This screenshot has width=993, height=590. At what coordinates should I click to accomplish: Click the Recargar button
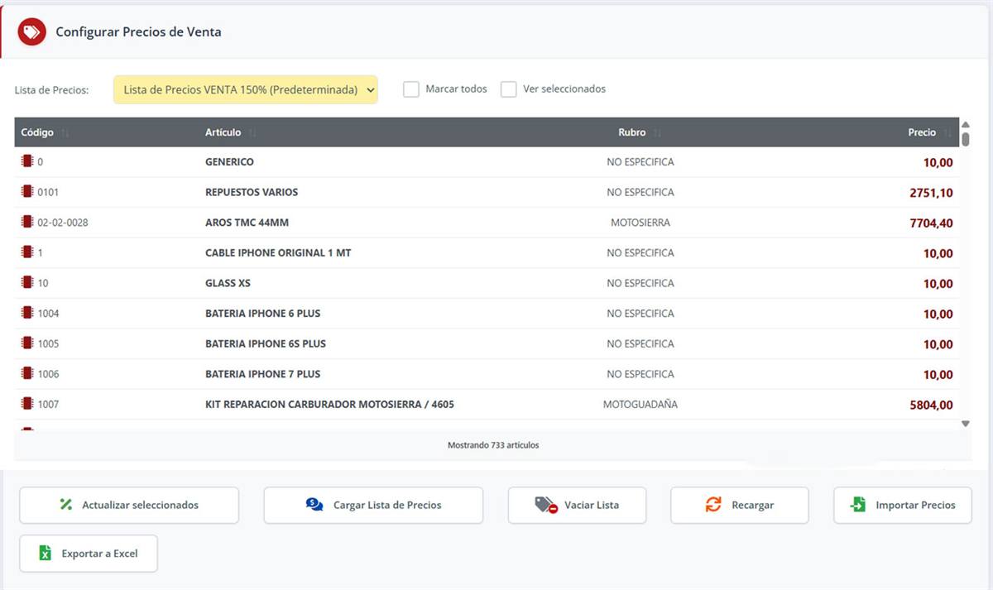[x=740, y=505]
